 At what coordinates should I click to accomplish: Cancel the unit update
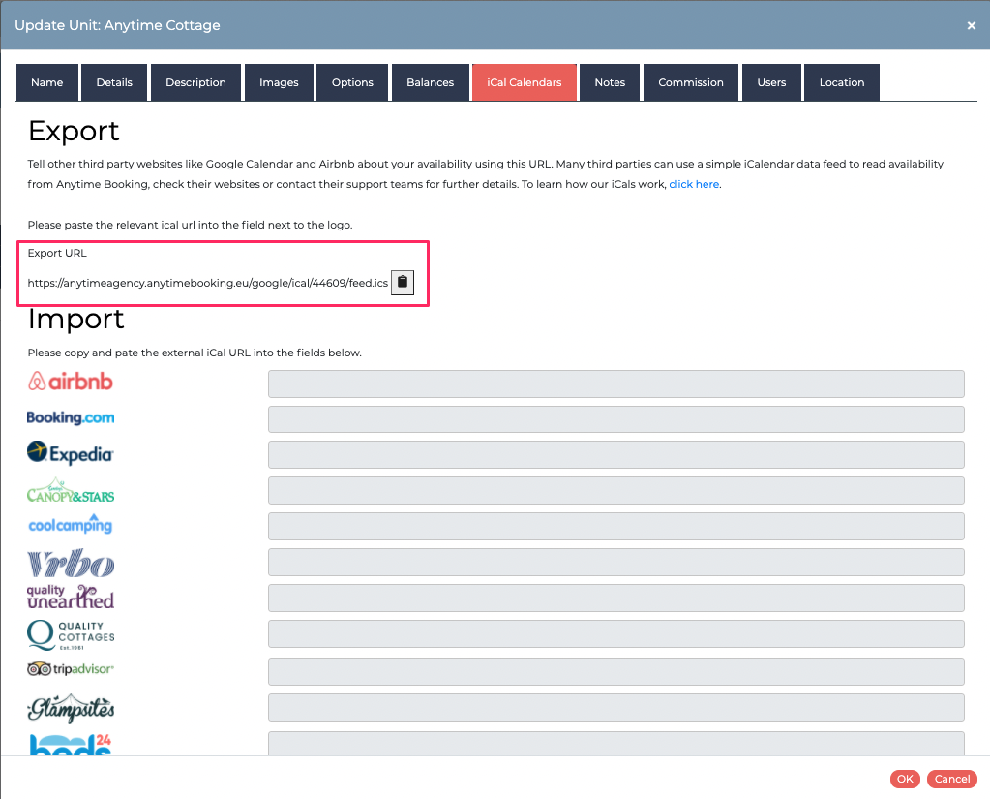point(952,779)
